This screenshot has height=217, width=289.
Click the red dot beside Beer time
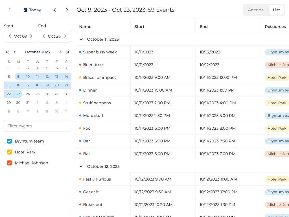point(80,65)
